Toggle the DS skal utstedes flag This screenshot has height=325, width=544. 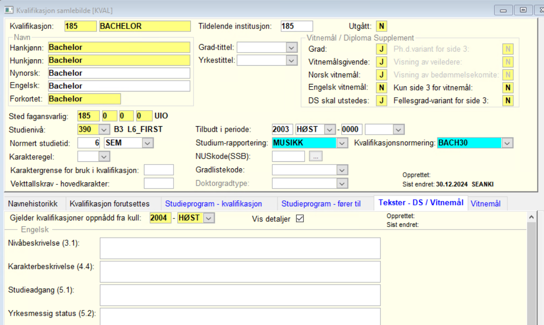381,101
